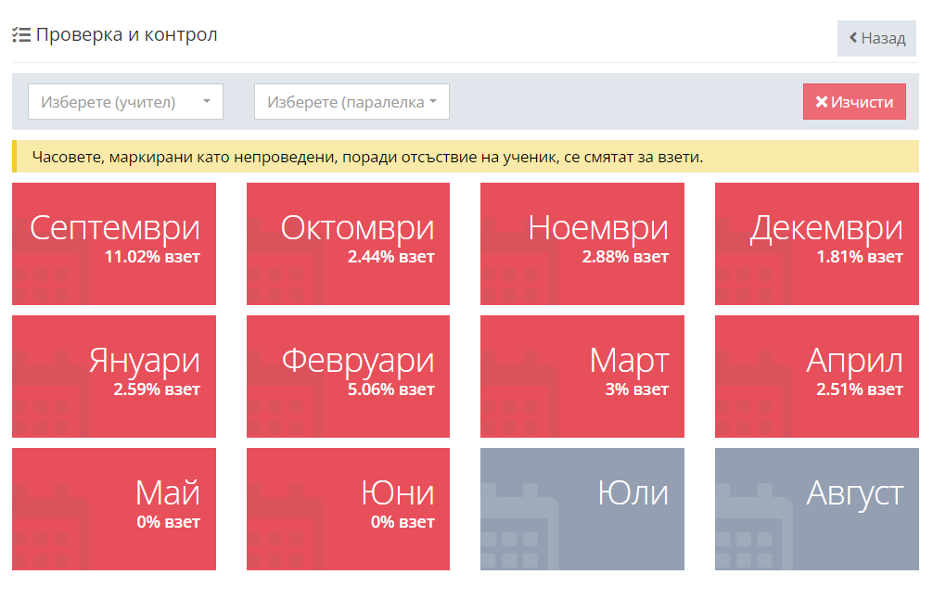
Task: Open the Юни 0% month tile
Action: coord(348,509)
